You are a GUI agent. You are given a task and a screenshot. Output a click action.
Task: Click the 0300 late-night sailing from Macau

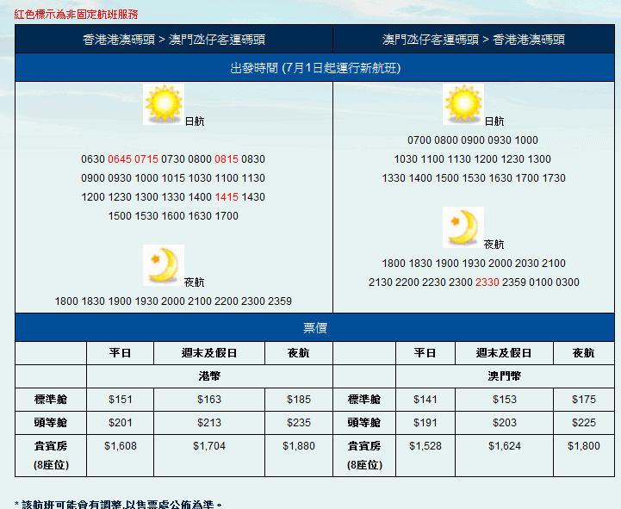[568, 282]
